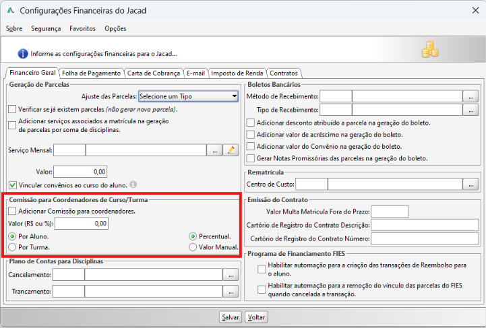Open the Ajuste das Parcelas dropdown
Screen dimensions: 486x328
point(189,96)
